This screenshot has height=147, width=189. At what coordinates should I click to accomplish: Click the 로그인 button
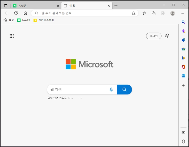[154, 36]
